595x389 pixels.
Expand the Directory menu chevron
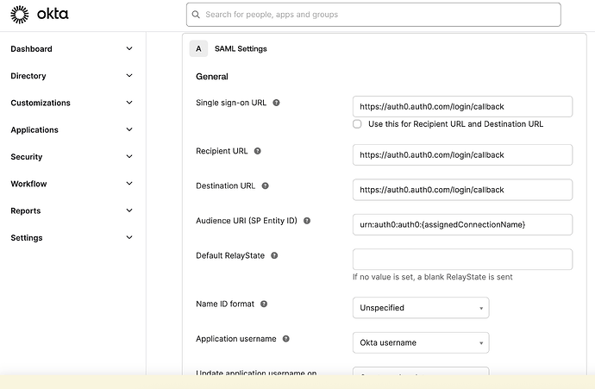click(x=129, y=76)
